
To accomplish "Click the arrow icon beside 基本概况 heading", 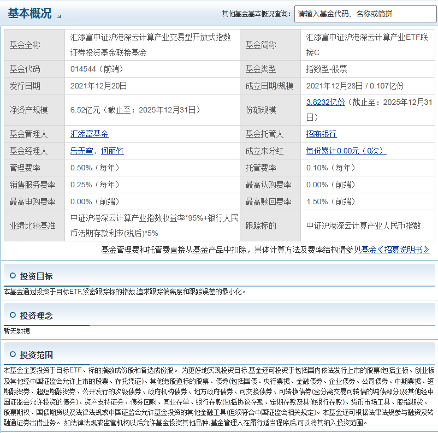I will 58,16.
